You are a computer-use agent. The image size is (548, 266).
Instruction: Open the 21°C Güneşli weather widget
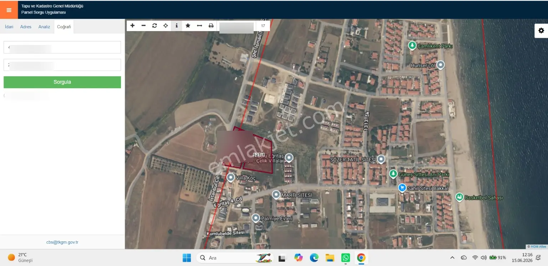point(20,257)
